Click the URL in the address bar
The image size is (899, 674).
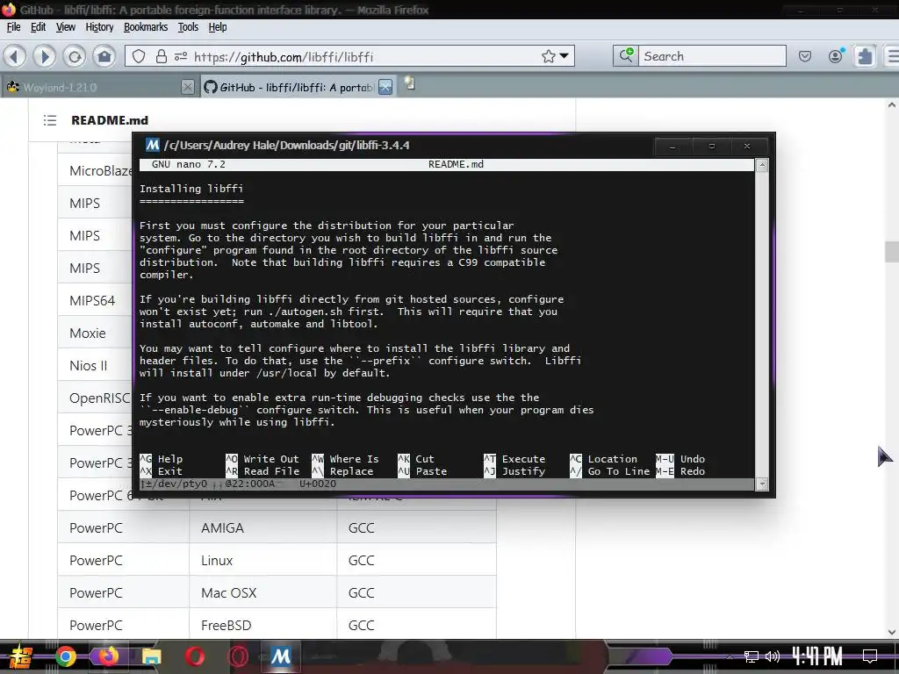284,57
